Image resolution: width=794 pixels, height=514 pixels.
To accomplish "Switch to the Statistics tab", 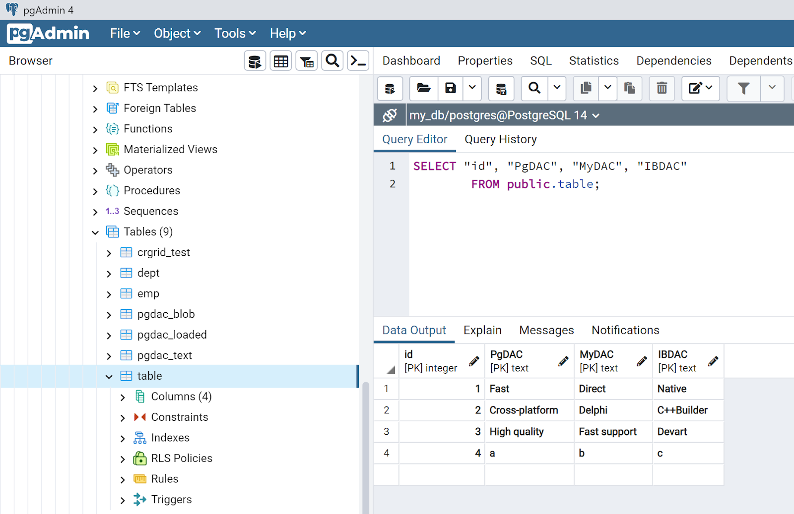I will point(594,61).
